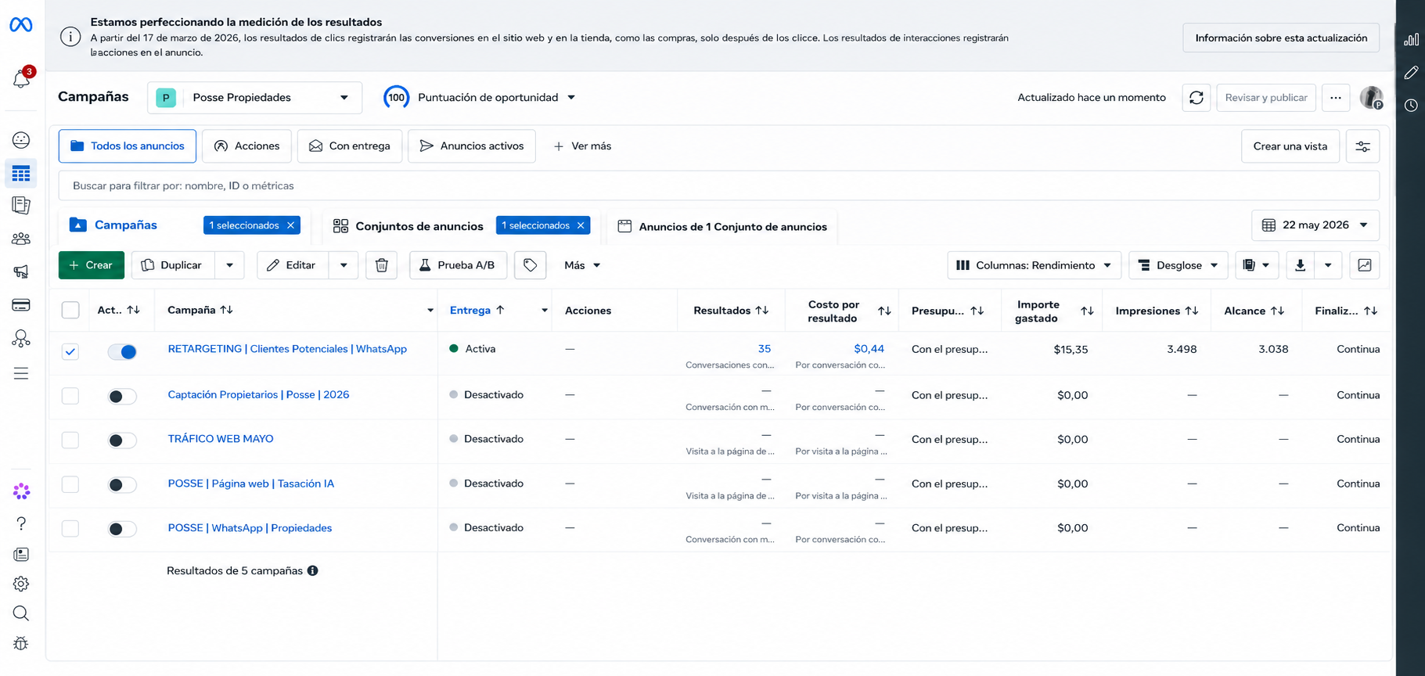Open the Audiences people icon in sidebar

[x=21, y=239]
